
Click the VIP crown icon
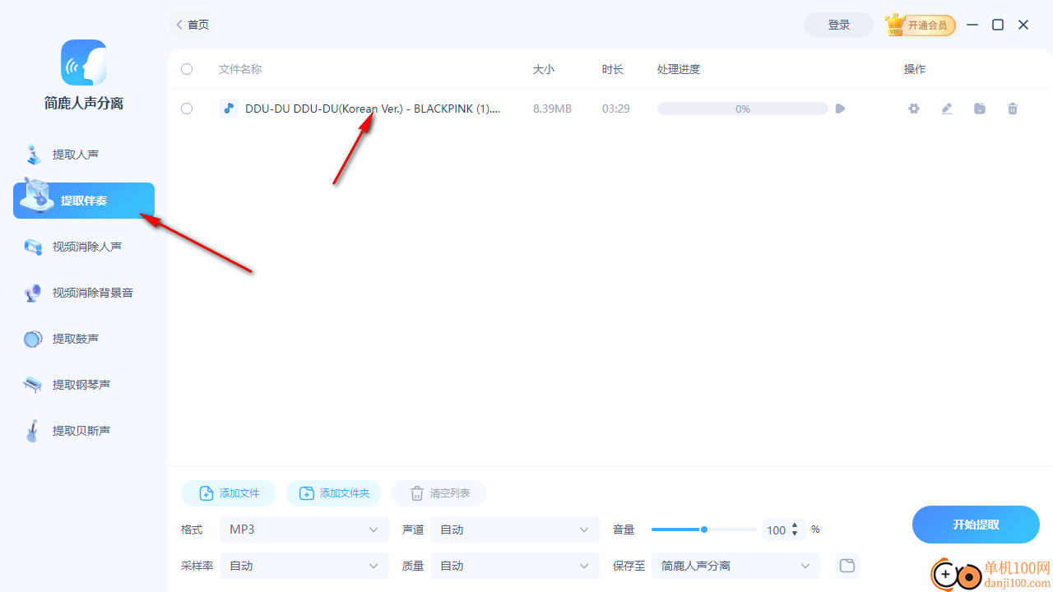895,25
